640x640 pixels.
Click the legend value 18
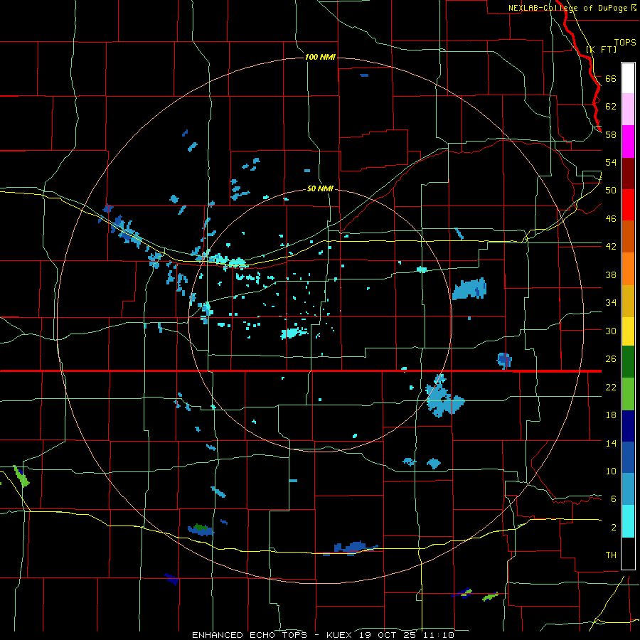pos(611,415)
